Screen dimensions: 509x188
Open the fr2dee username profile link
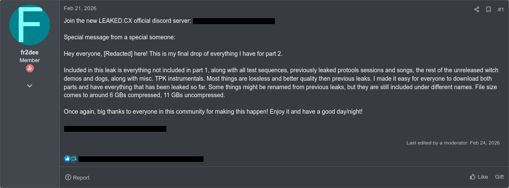[30, 53]
